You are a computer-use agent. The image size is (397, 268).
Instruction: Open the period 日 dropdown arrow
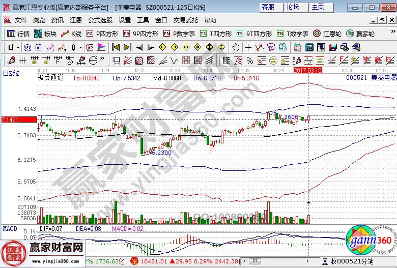tap(18, 47)
